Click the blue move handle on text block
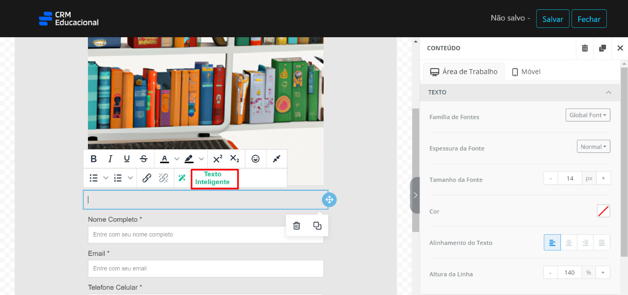This screenshot has width=628, height=295. pyautogui.click(x=329, y=200)
